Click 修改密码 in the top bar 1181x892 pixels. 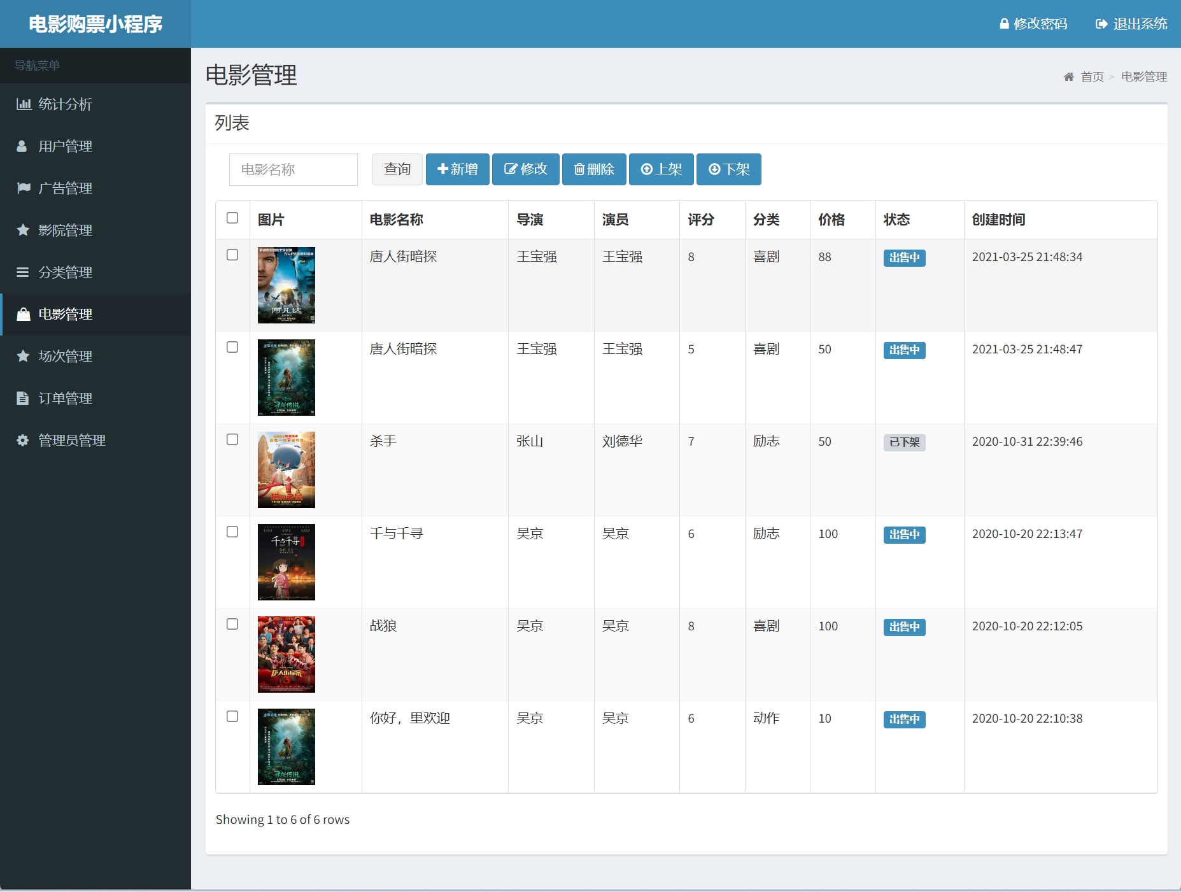click(1033, 24)
